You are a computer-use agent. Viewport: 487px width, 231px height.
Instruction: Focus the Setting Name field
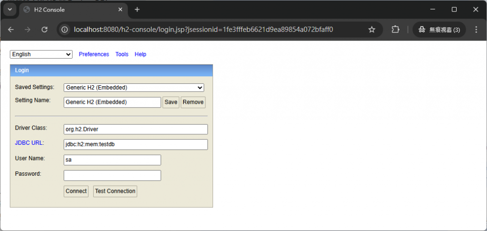tap(112, 102)
